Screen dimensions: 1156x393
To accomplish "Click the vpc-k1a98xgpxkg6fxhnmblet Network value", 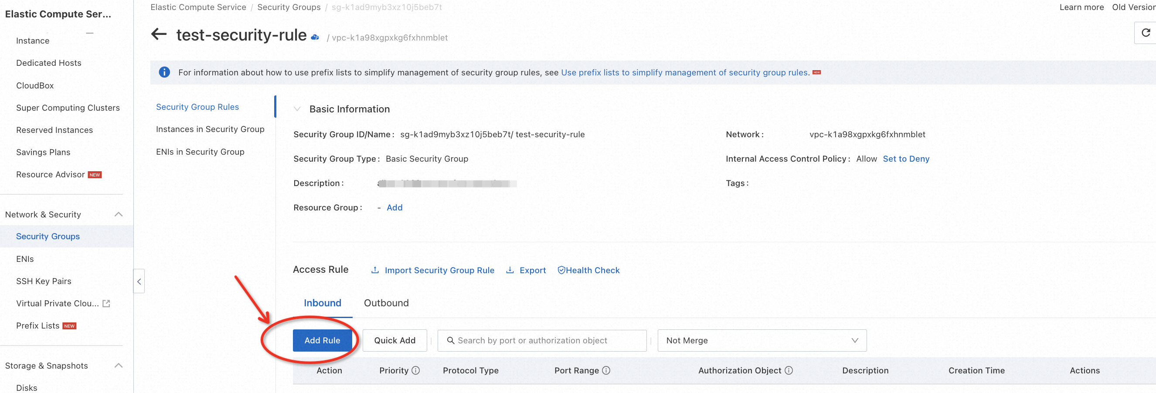I will coord(867,134).
